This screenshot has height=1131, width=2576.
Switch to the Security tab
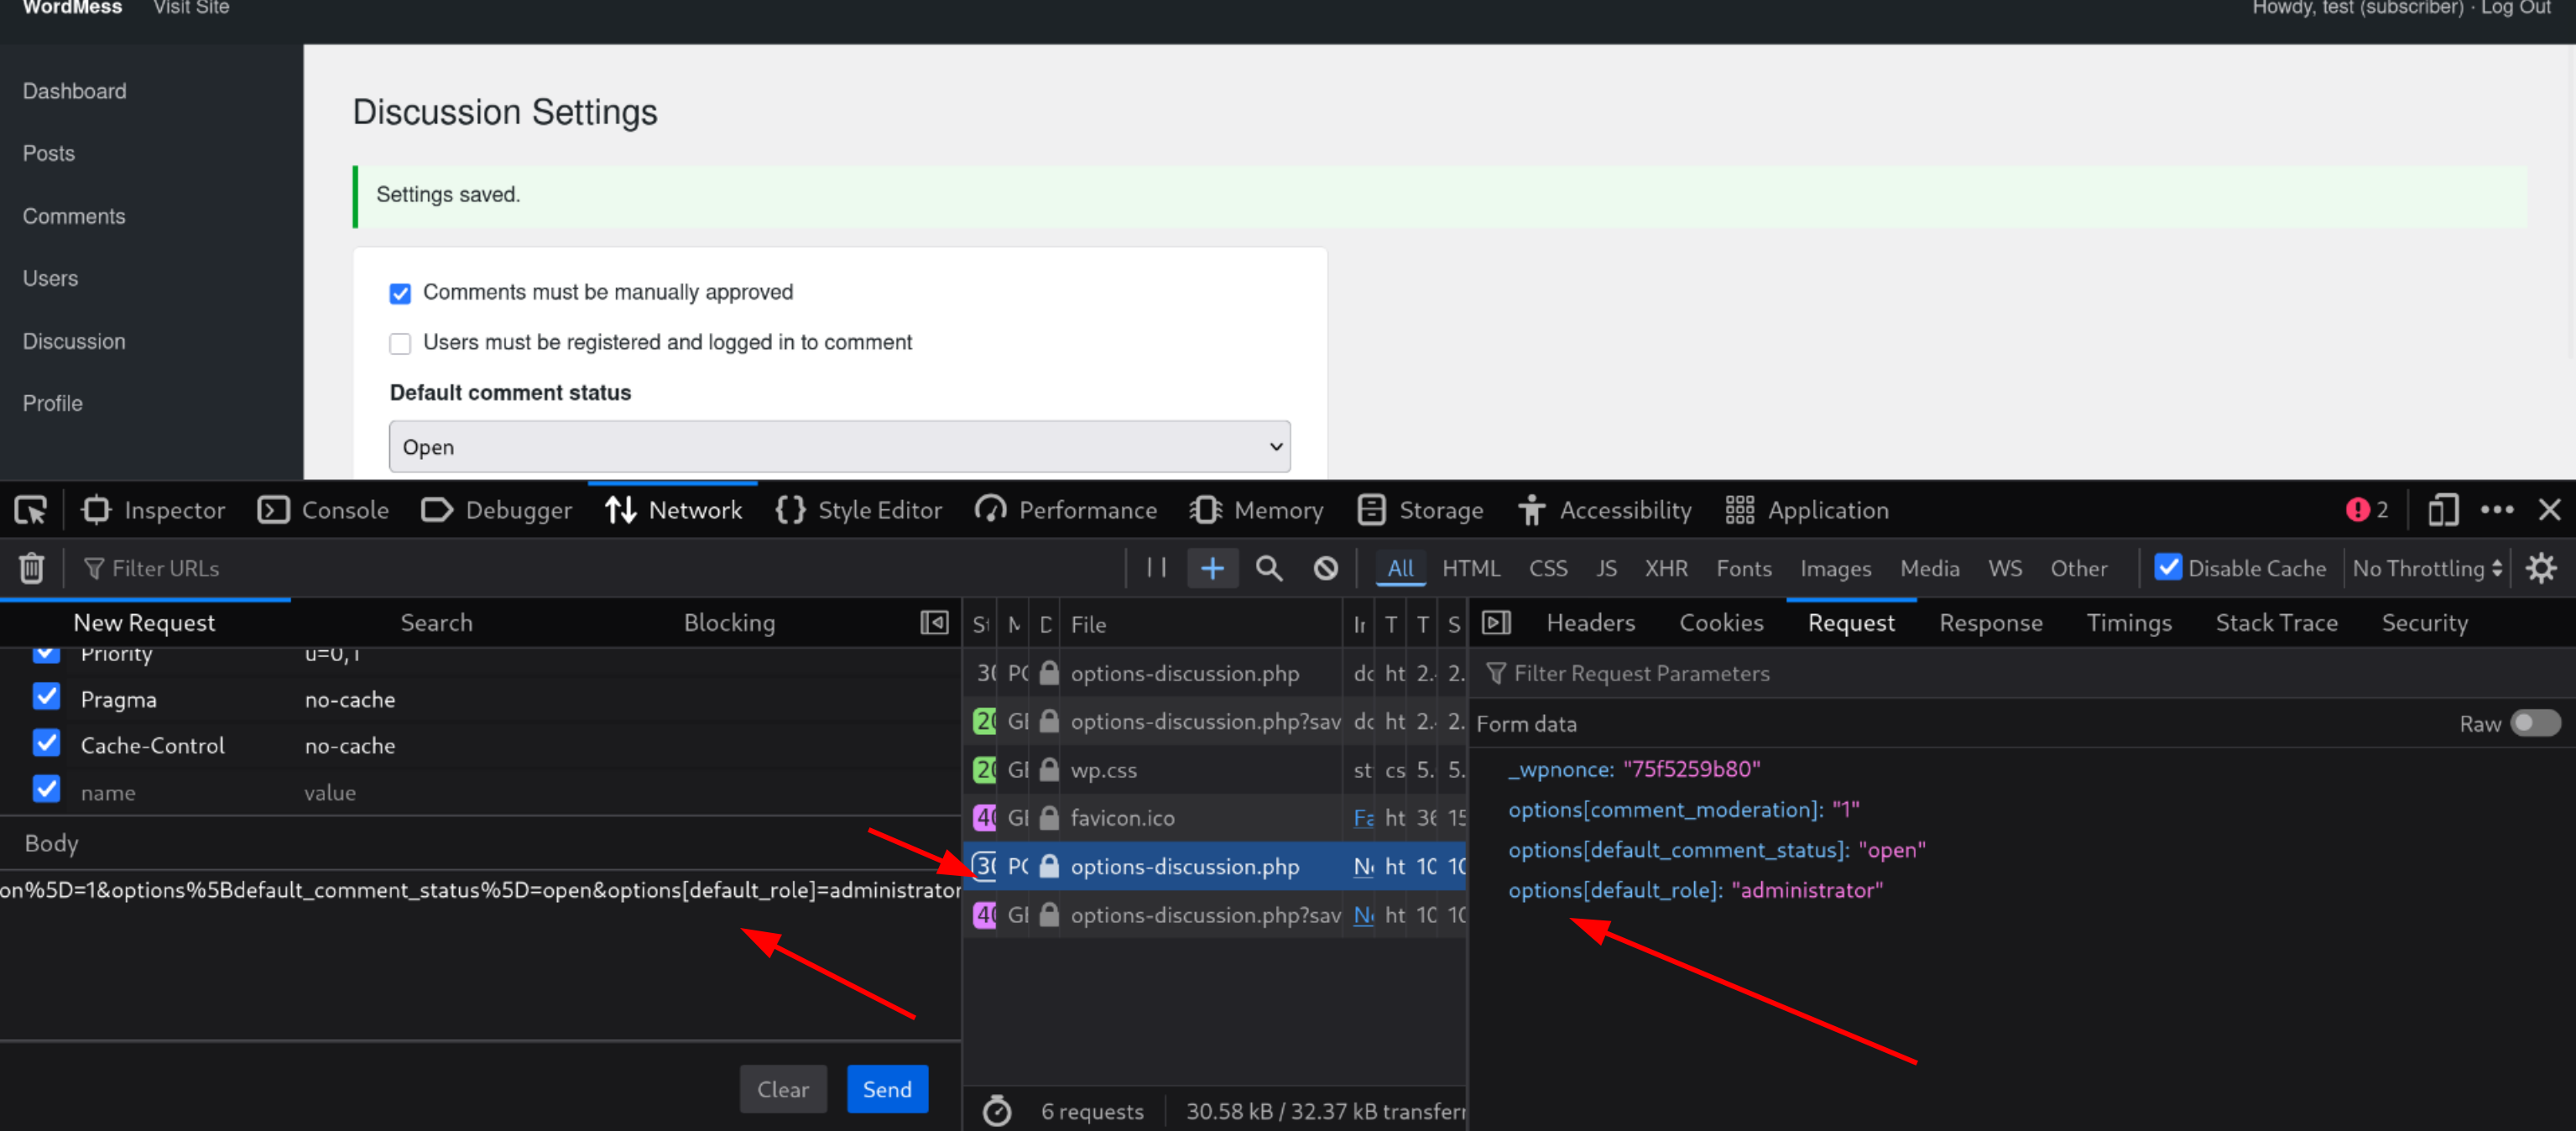pyautogui.click(x=2424, y=623)
